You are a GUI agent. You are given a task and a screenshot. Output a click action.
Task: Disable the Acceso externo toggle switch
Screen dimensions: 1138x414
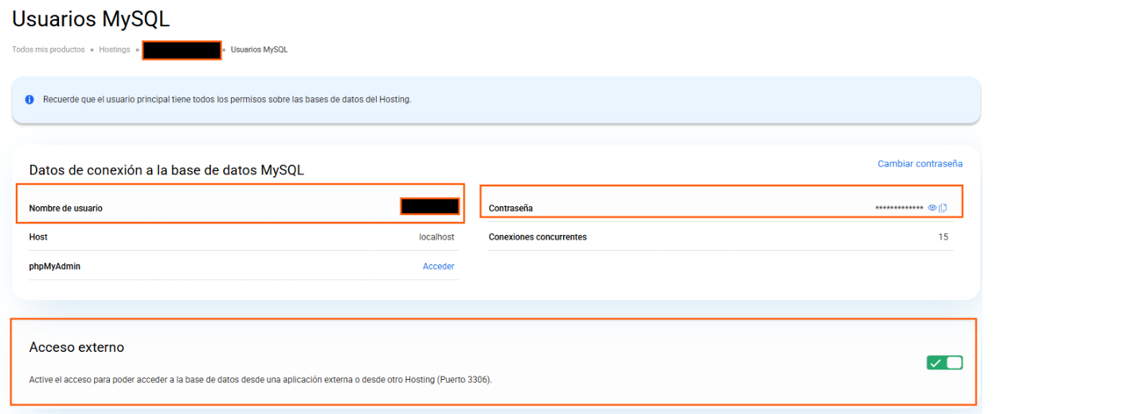944,363
